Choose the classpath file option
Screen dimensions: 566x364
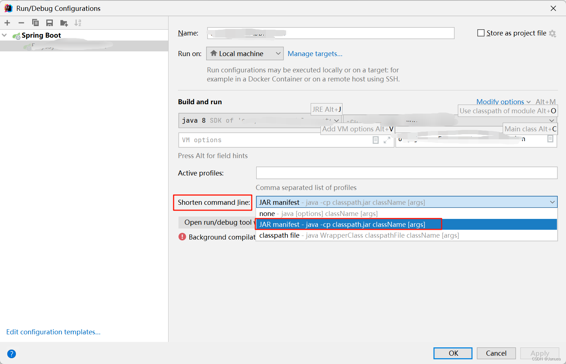point(407,235)
